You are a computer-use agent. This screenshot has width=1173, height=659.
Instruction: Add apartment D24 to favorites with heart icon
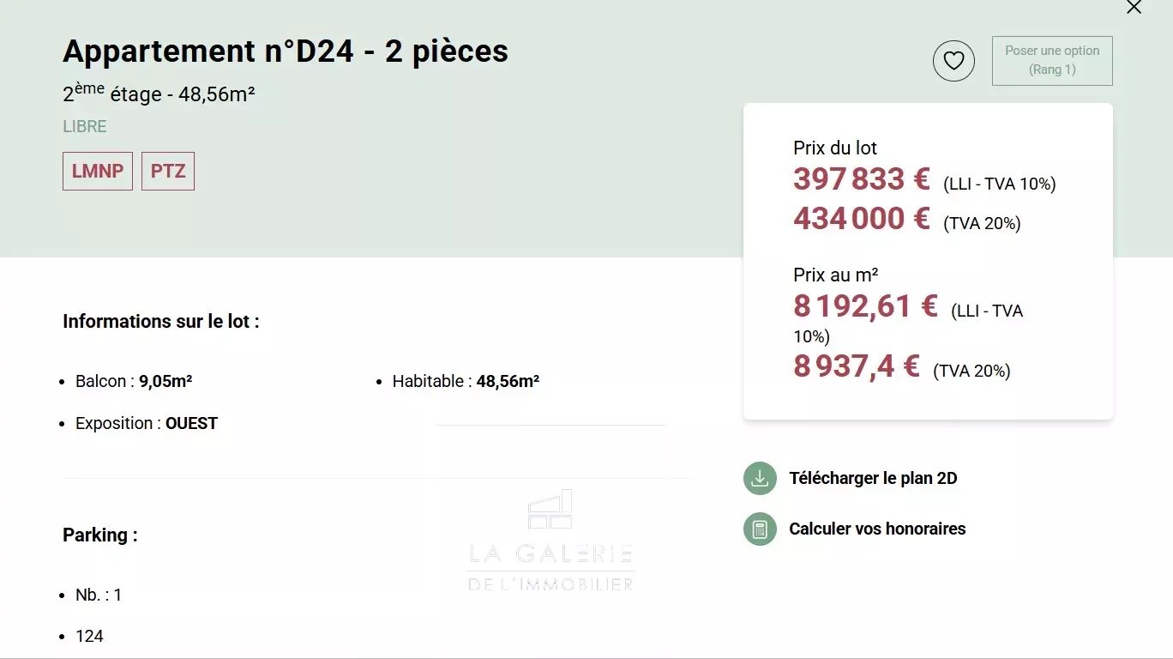pyautogui.click(x=953, y=61)
